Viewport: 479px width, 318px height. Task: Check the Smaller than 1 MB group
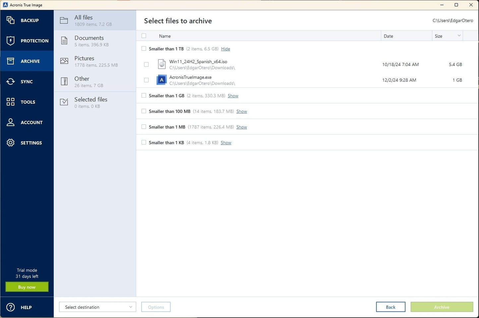pos(144,127)
